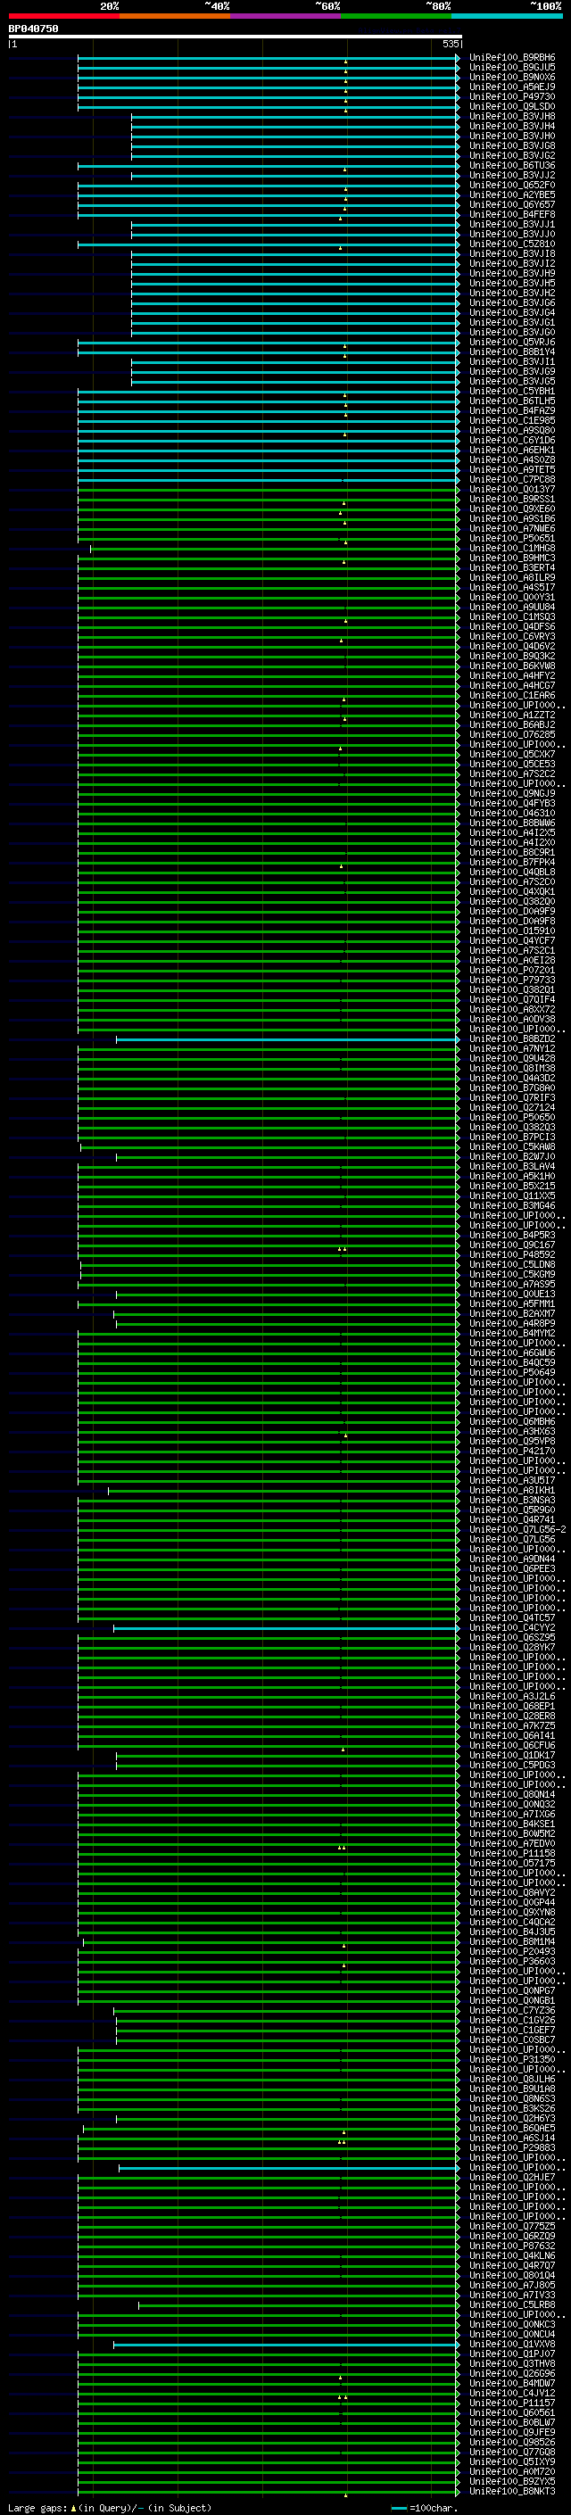
Task: Select hit label UniRef100_P11157
Action: pos(512,2403)
